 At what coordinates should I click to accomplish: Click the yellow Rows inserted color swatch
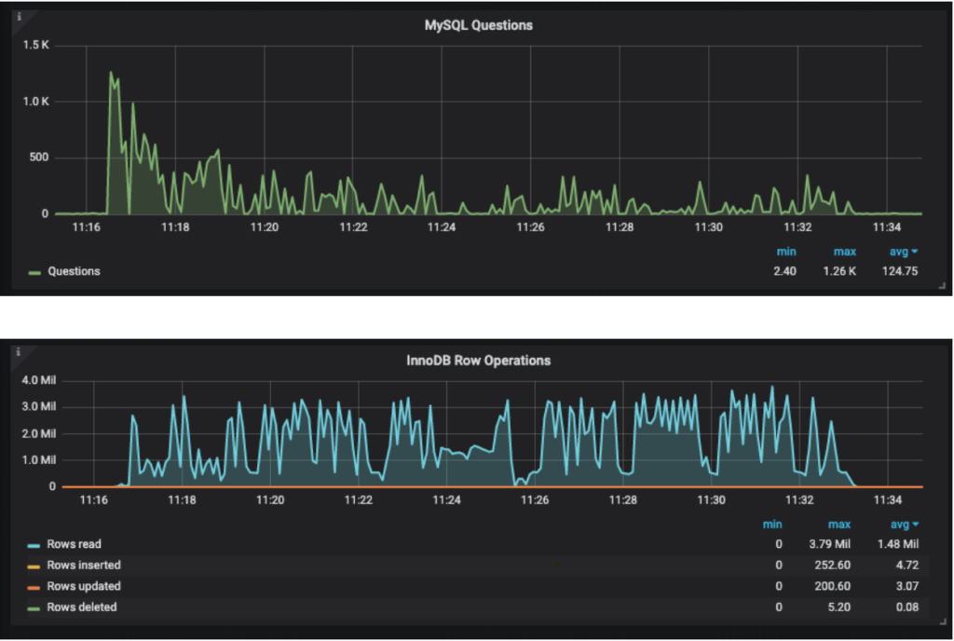(x=35, y=566)
